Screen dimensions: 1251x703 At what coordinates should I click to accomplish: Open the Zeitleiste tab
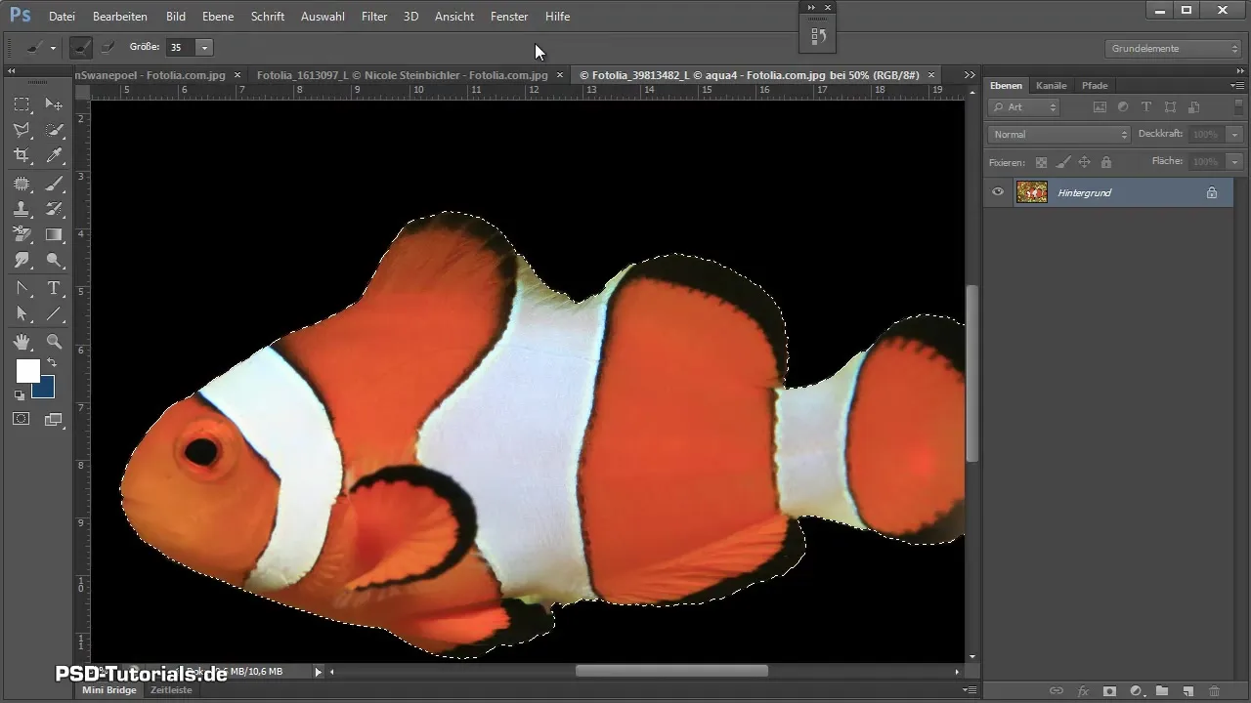point(171,690)
